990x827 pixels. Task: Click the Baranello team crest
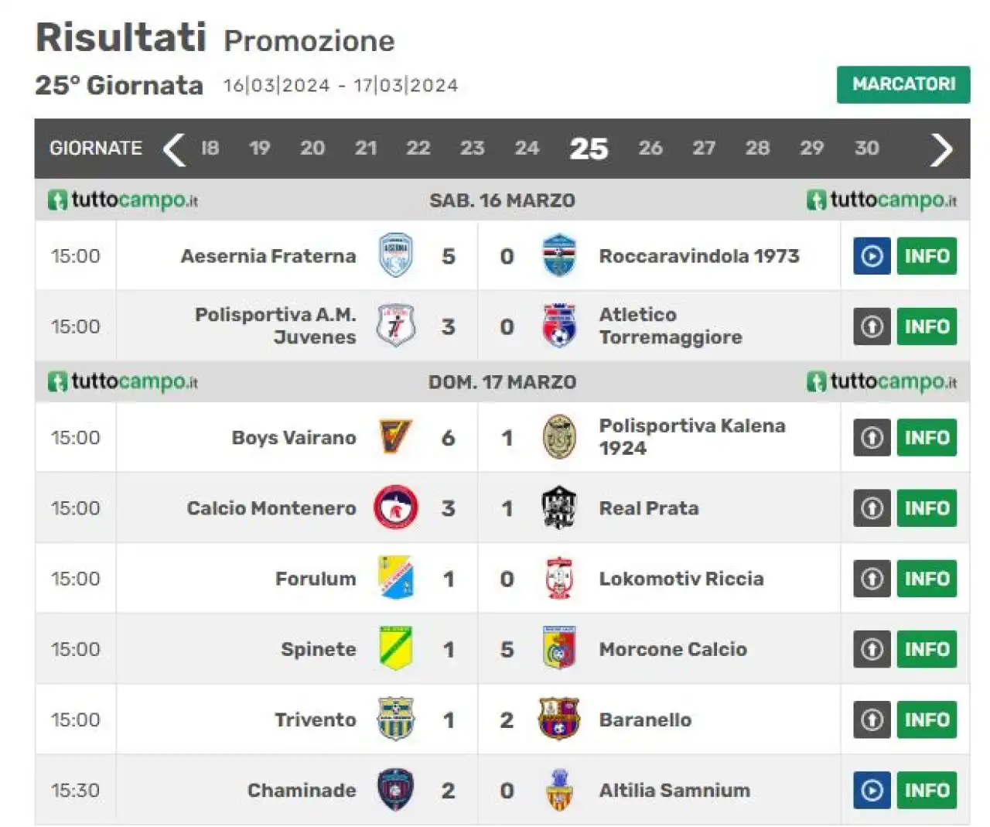558,719
